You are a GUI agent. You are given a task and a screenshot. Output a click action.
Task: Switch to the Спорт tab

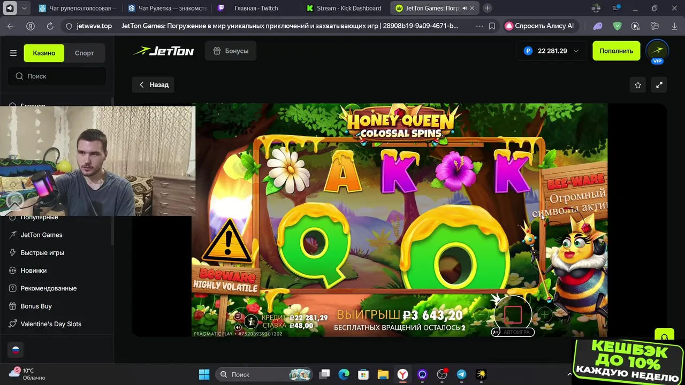[x=84, y=53]
